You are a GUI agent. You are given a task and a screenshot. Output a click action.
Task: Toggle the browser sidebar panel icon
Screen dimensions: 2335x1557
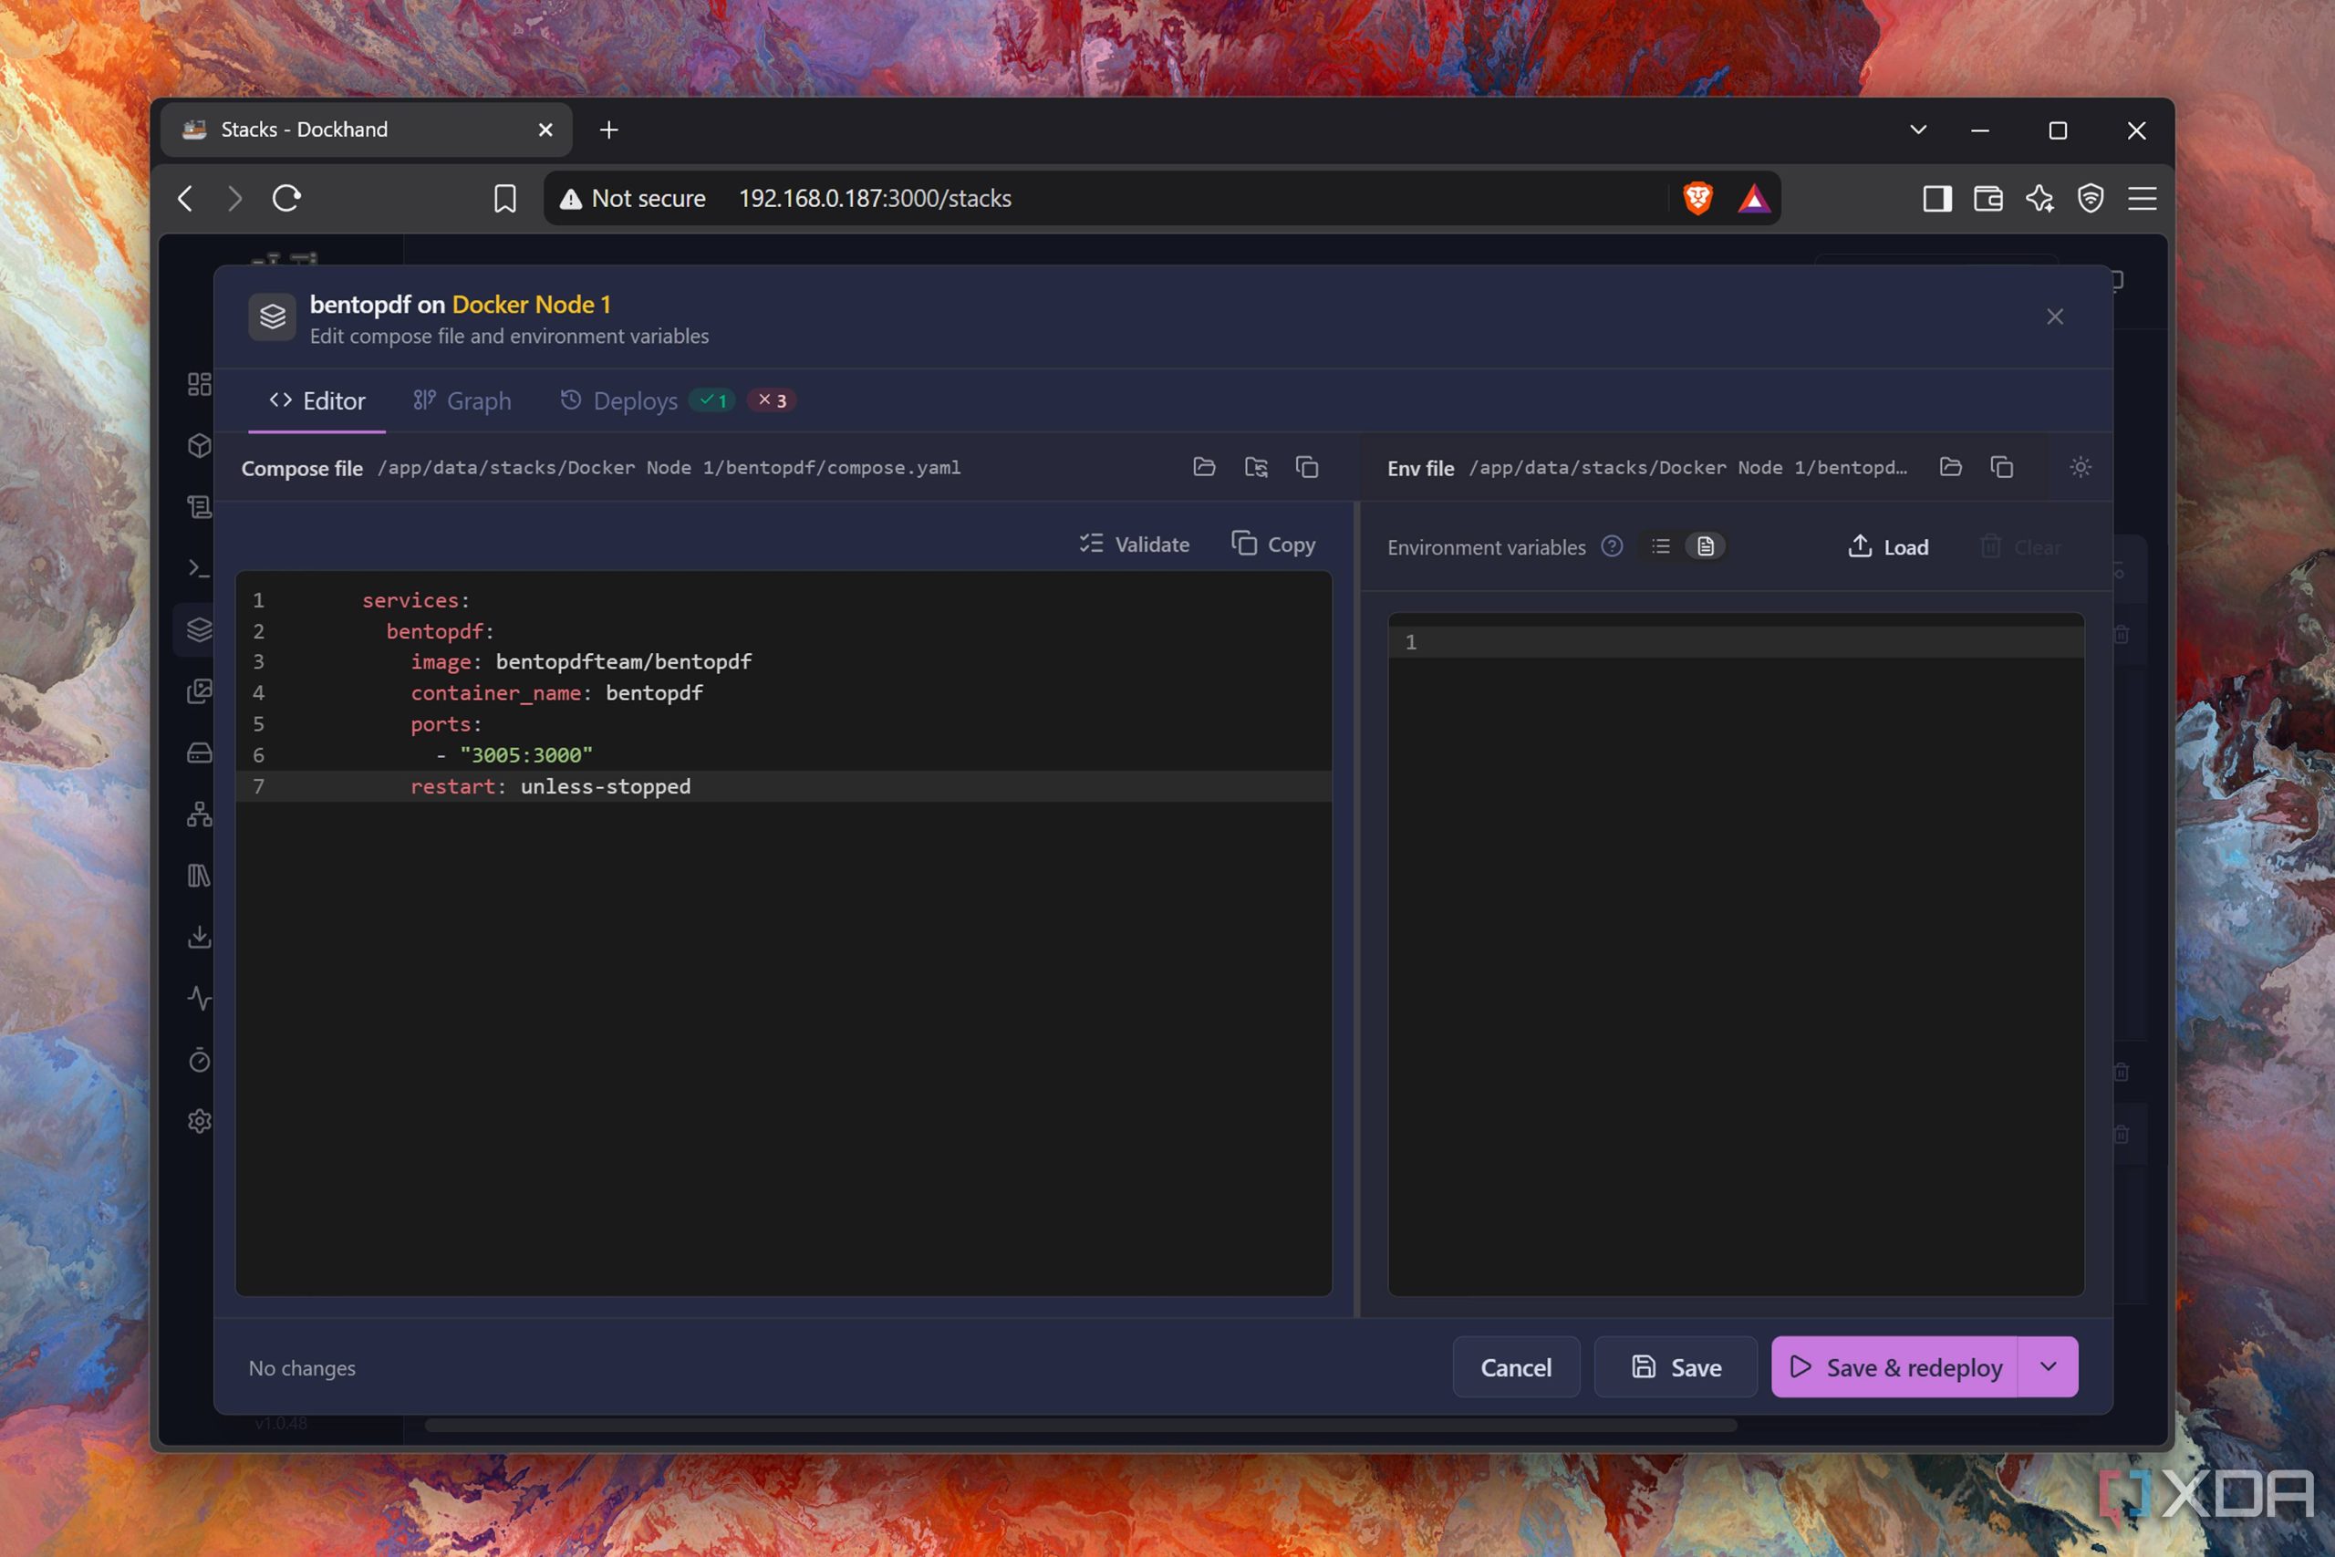coord(1937,199)
